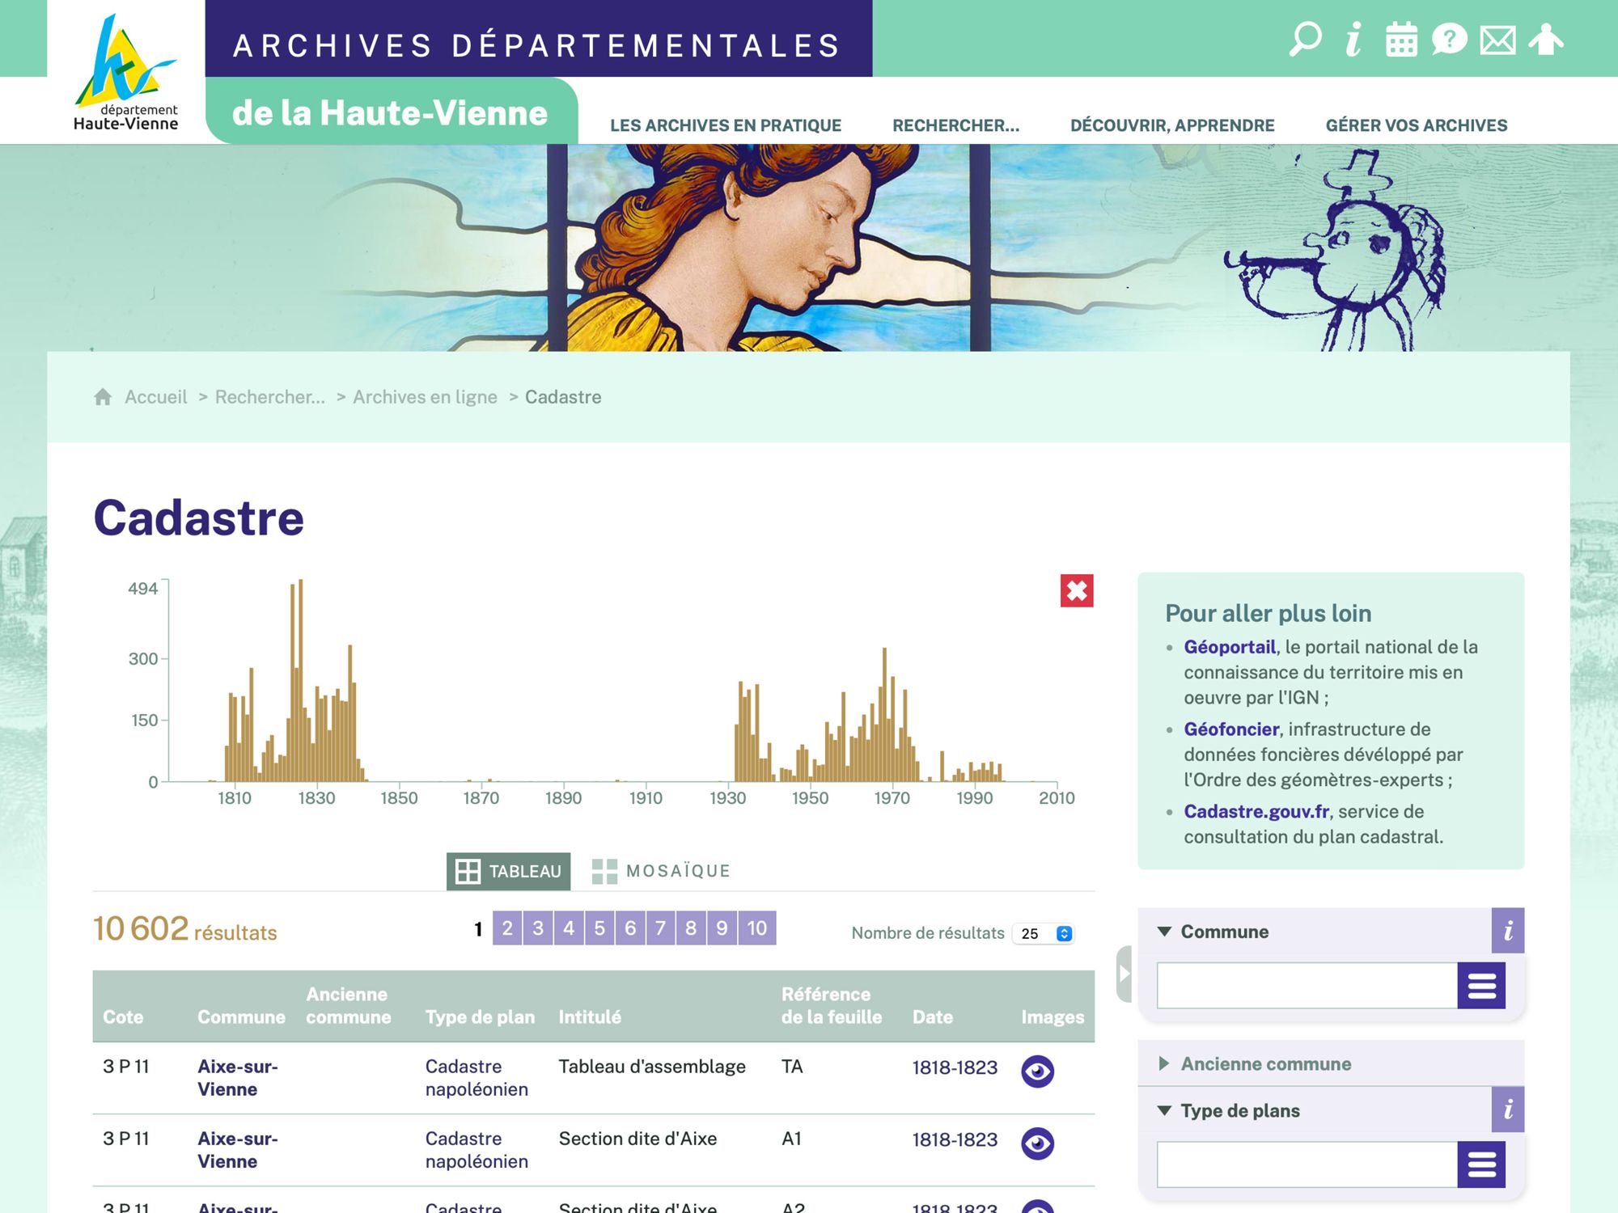This screenshot has height=1213, width=1618.
Task: Open Commune list with hamburger button
Action: pyautogui.click(x=1480, y=985)
